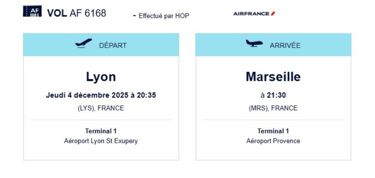
Task: Click the 21:30 arrival time
Action: (276, 95)
